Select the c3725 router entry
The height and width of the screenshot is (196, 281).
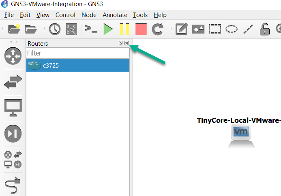tap(78, 65)
